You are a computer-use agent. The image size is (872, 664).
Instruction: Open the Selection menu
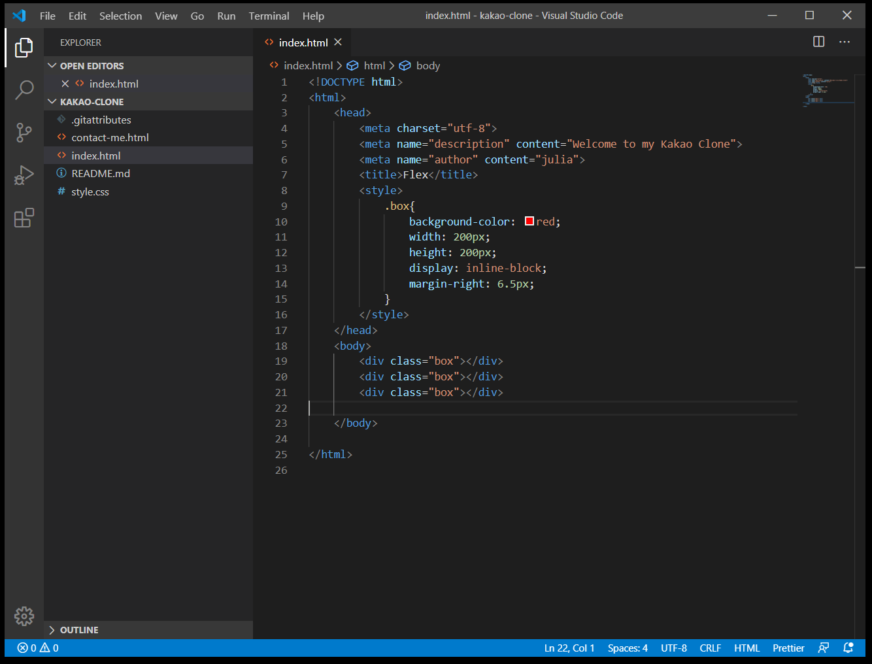tap(120, 16)
